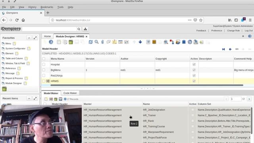
Task: Click the Active Workflows toolbar icon
Action: pos(172,42)
